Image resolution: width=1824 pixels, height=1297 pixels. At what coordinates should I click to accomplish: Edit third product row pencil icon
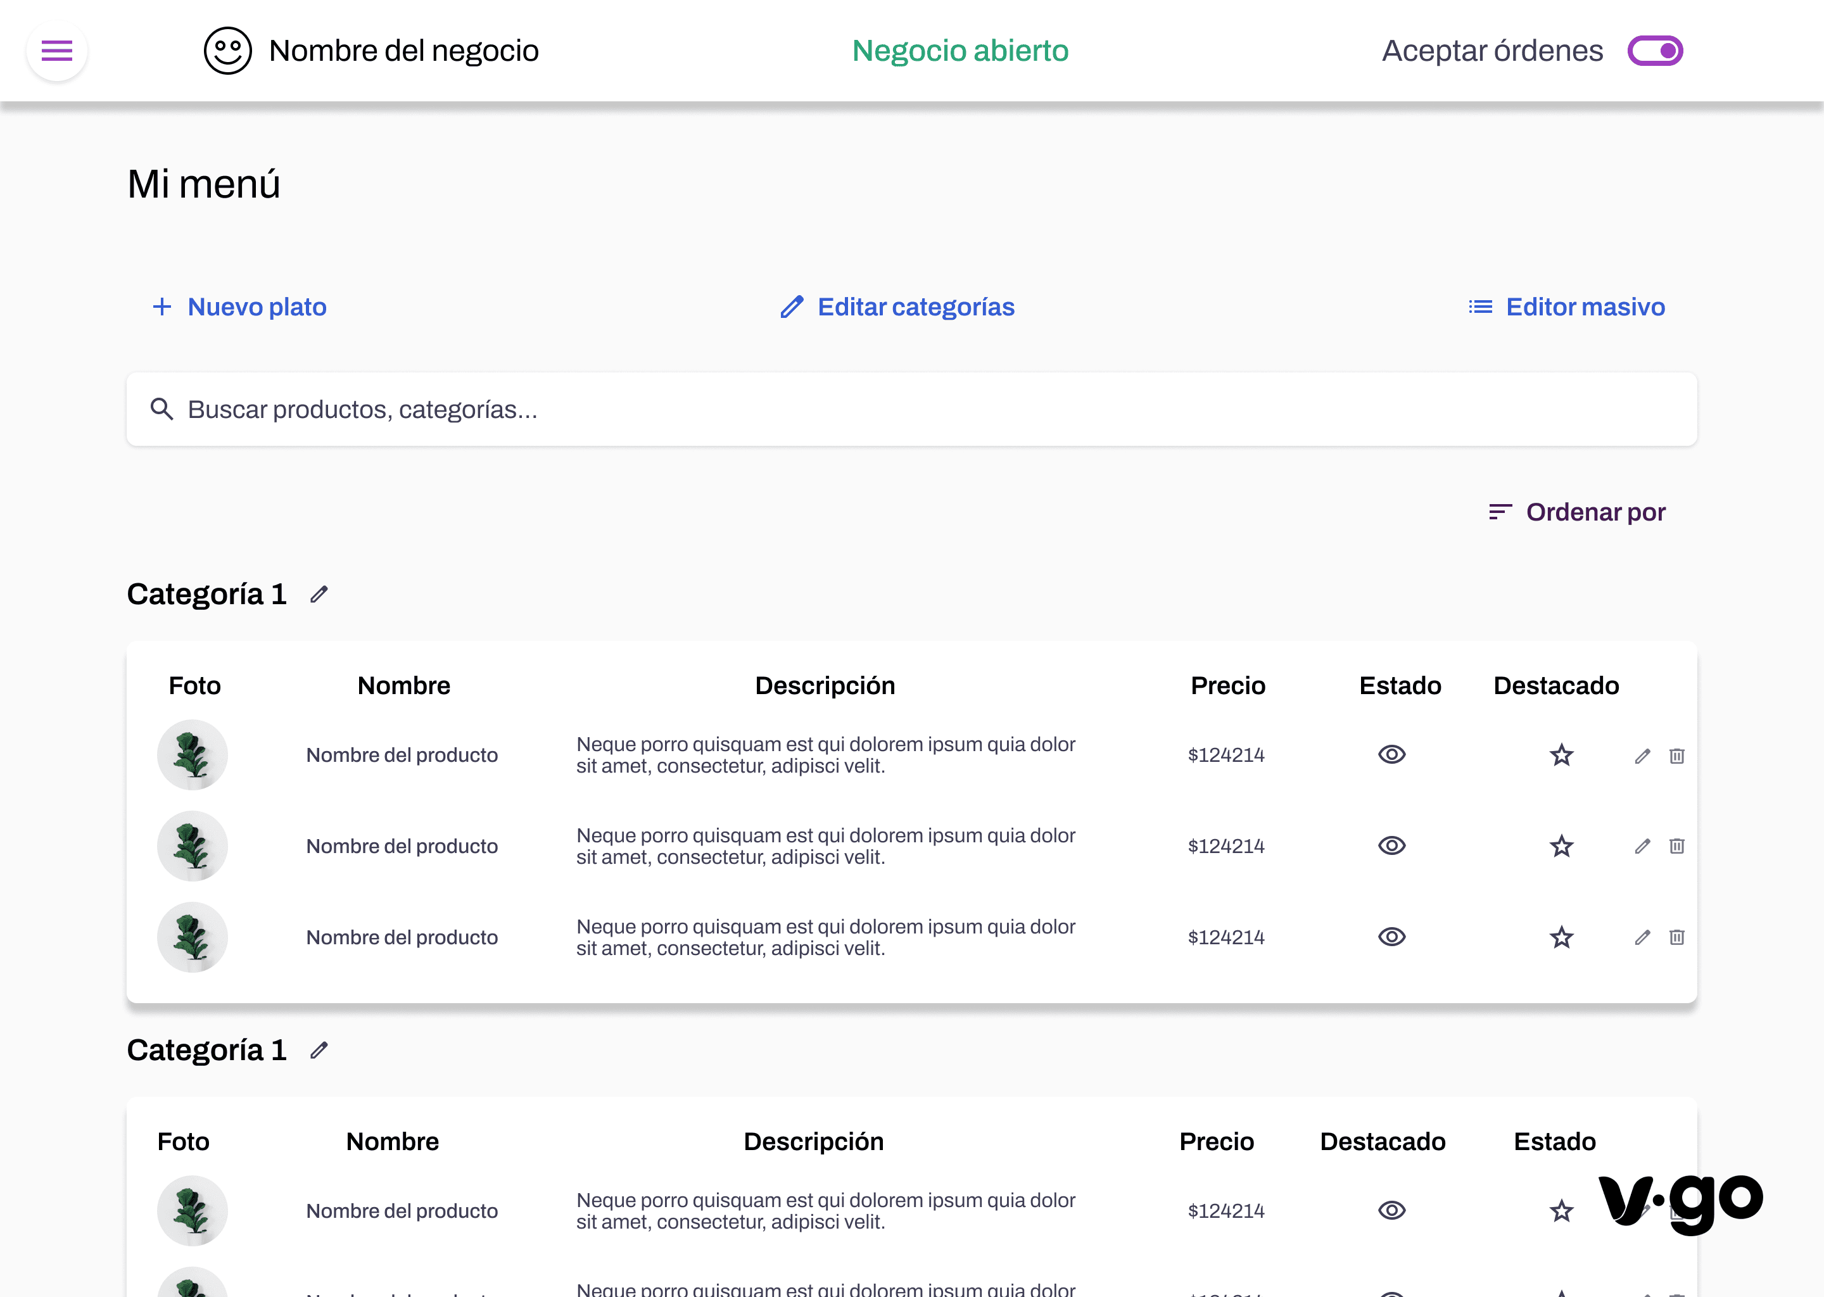[x=1643, y=937]
